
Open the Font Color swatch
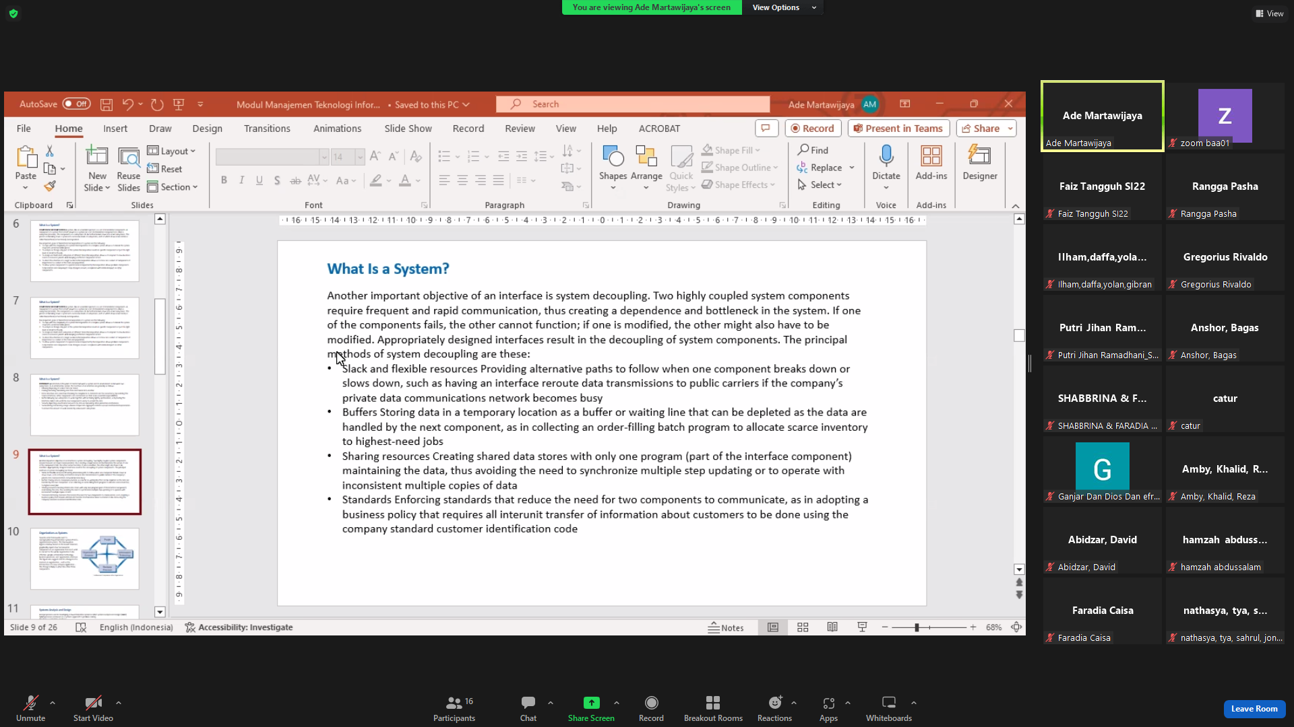(x=405, y=180)
